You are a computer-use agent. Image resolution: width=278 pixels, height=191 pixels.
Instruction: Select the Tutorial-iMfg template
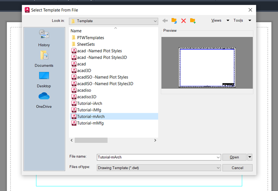point(86,110)
